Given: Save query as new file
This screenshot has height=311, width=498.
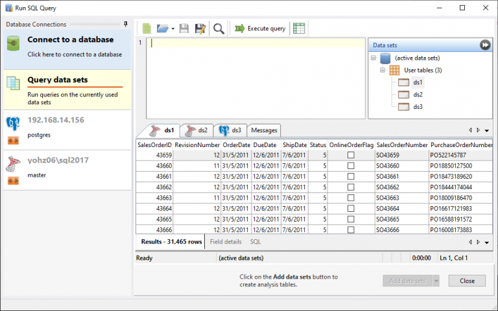Looking at the screenshot, I should pyautogui.click(x=200, y=29).
